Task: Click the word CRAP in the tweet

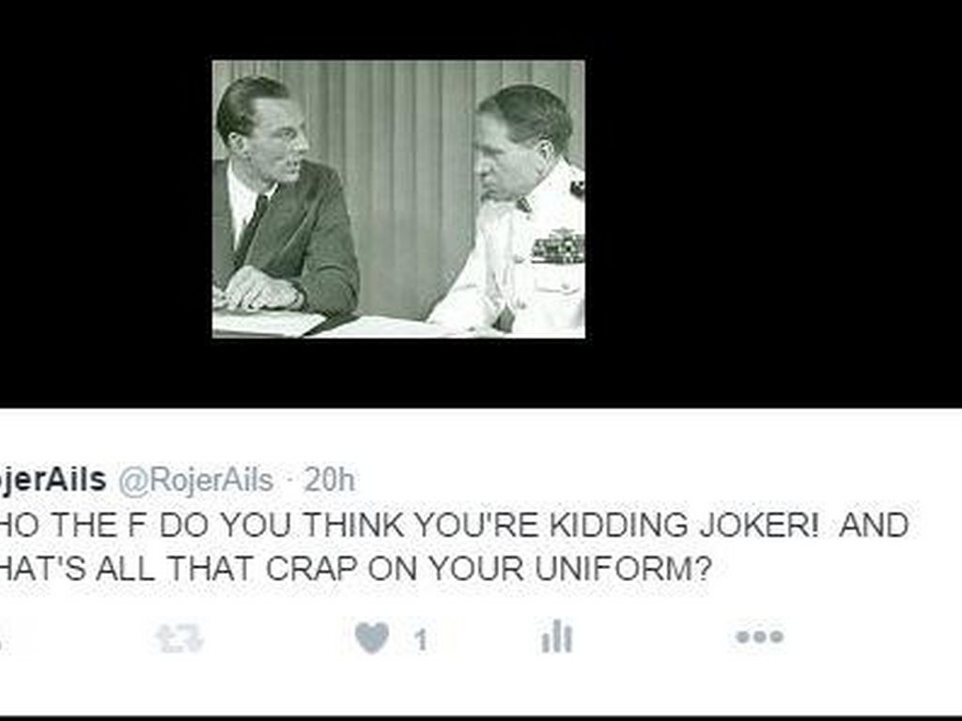Action: 311,569
